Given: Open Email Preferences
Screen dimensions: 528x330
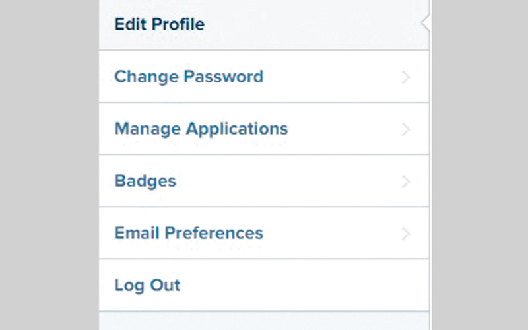Looking at the screenshot, I should (189, 233).
